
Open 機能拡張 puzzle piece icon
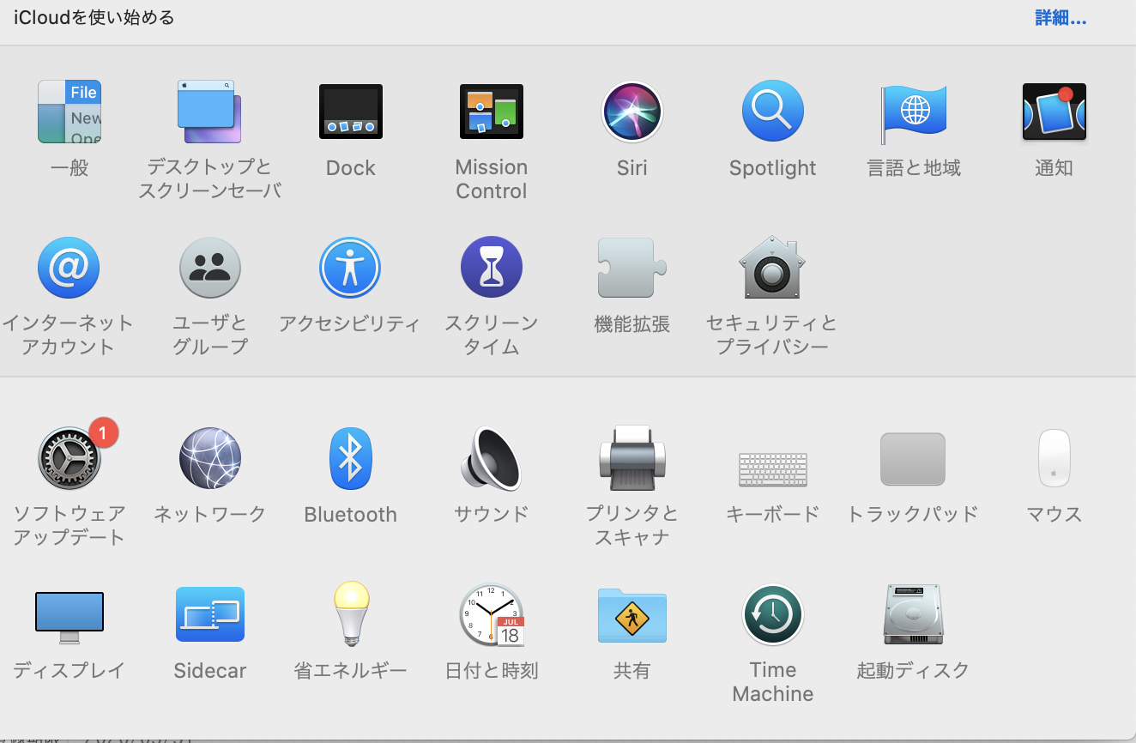click(632, 268)
